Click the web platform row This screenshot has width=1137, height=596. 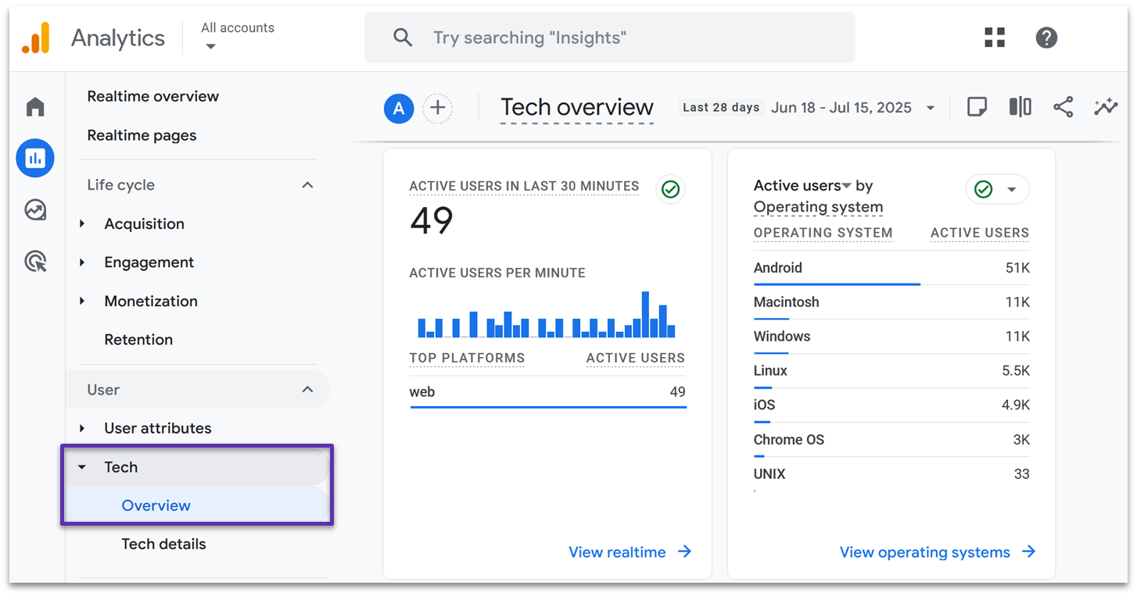(x=547, y=392)
